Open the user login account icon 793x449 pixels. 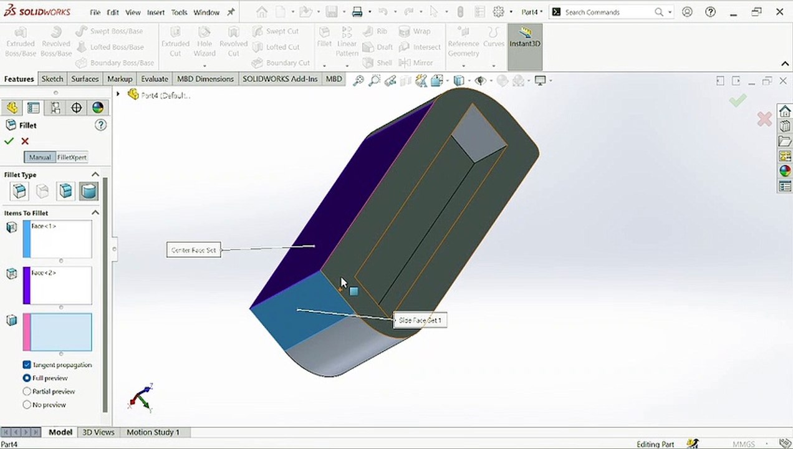coord(687,12)
